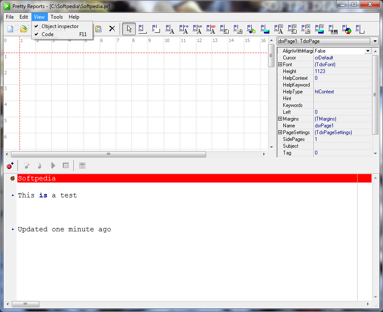Click the evaluate/watch window icon
Screen dimensions: 383x312
tap(66, 166)
